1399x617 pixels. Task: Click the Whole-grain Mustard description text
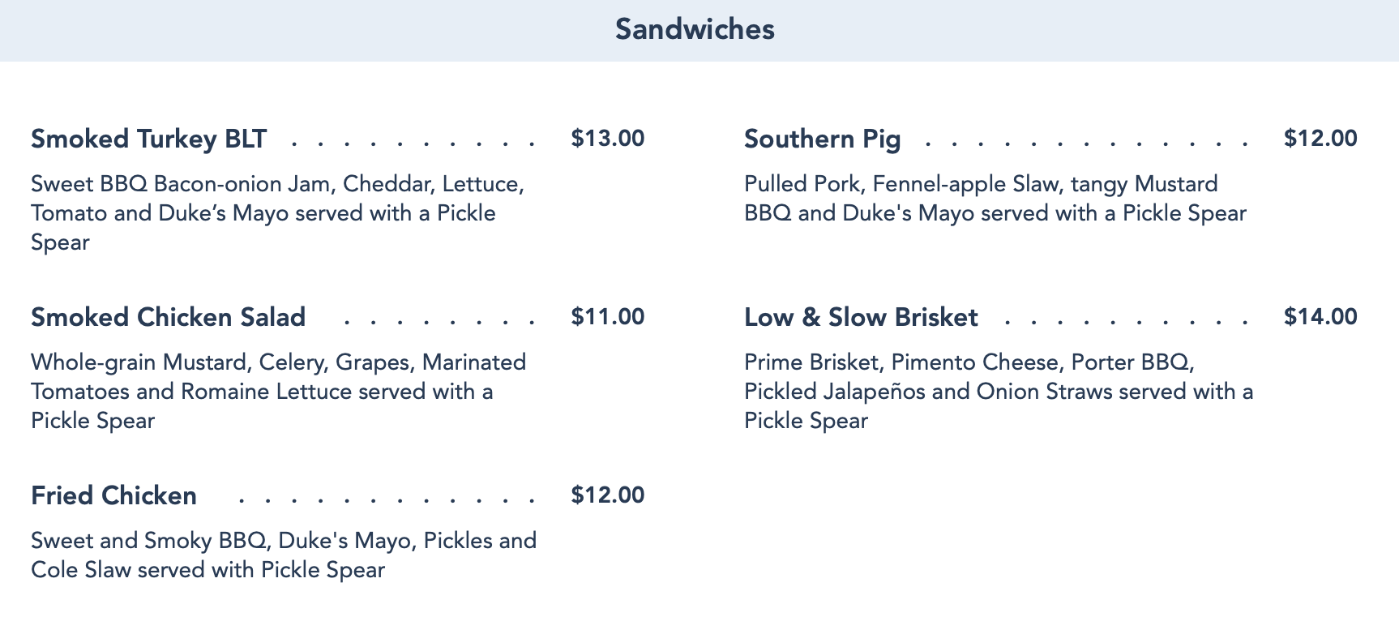[277, 392]
